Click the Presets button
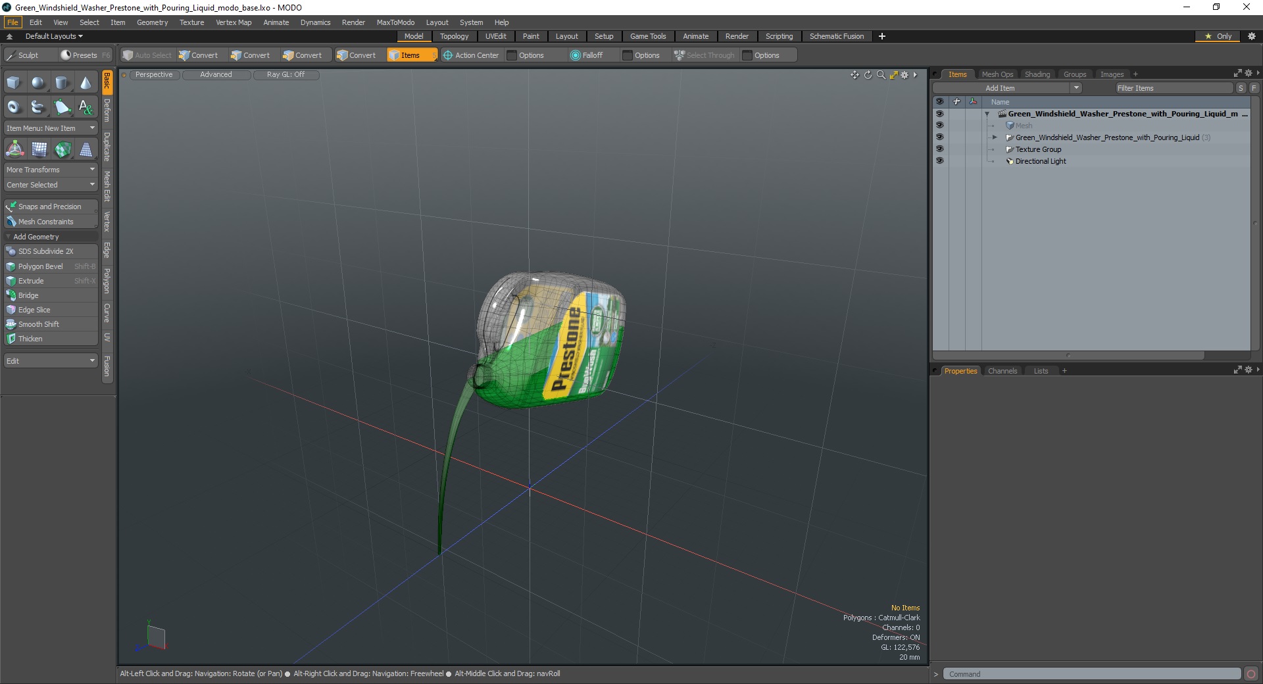 click(85, 55)
